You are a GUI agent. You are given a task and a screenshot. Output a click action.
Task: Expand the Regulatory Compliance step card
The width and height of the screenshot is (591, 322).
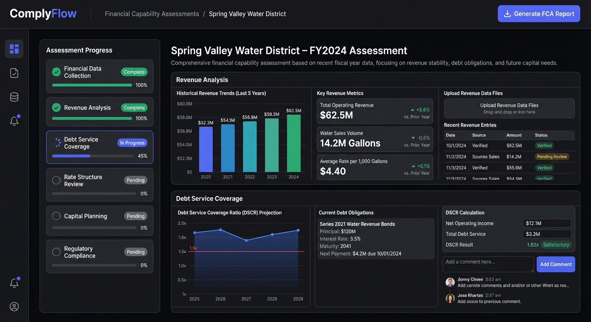pyautogui.click(x=99, y=256)
